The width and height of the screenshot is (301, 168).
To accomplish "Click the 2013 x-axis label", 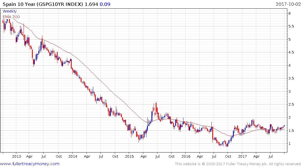I will click(x=17, y=156).
